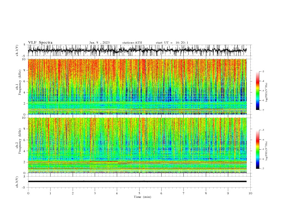Click the "6" kHz tick of ch.2 spectrogram

[x=25, y=140]
